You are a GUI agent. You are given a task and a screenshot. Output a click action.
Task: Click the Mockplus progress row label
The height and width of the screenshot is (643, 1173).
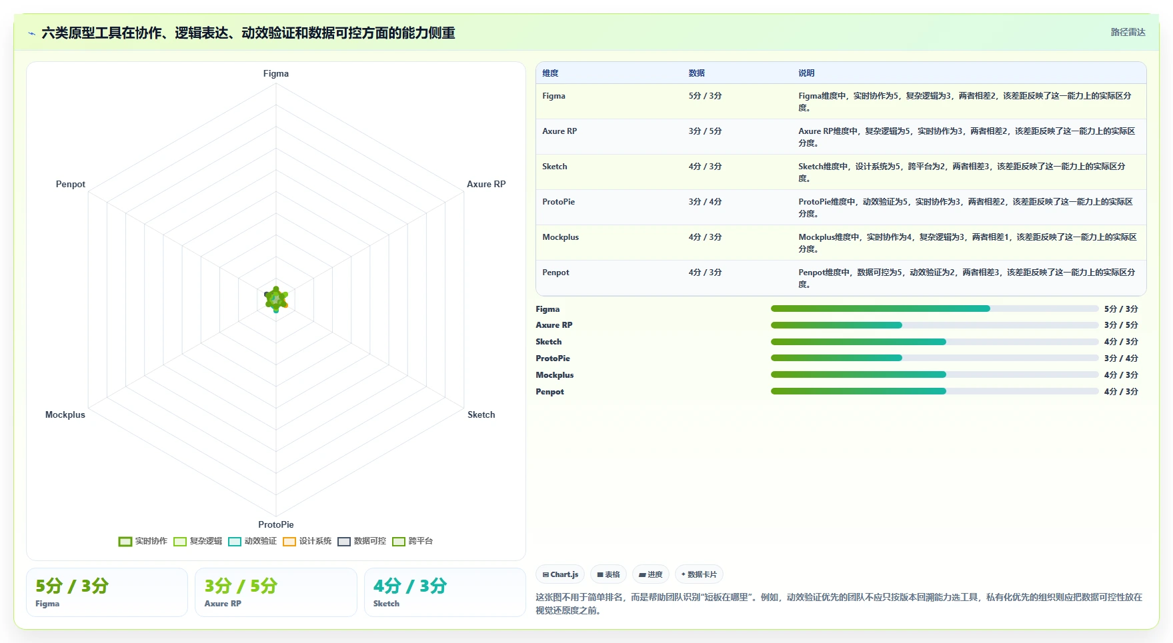555,375
